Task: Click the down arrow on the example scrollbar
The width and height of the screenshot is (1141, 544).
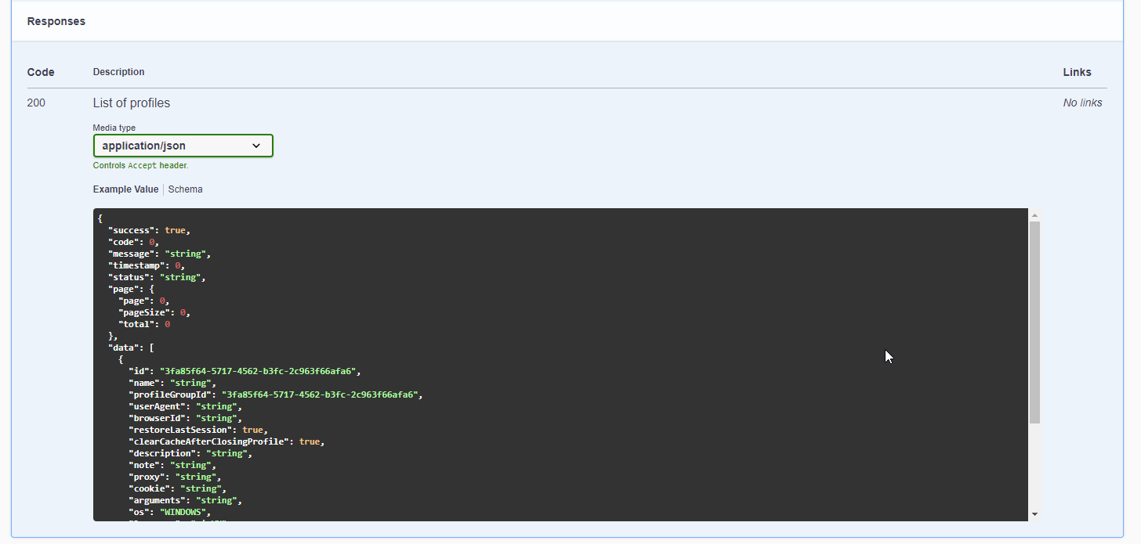Action: 1034,513
